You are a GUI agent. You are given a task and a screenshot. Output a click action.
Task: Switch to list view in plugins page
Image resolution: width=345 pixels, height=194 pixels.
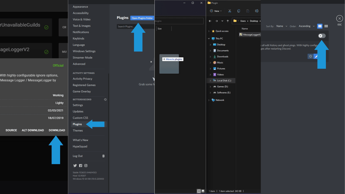(320, 26)
